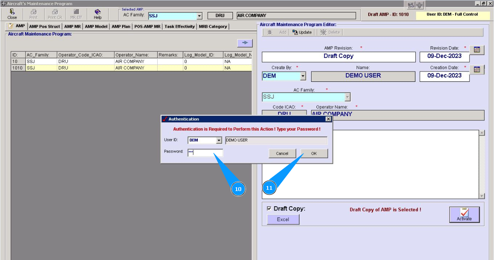494x260 pixels.
Task: Switch to the AMP Plan tab
Action: coord(121,26)
